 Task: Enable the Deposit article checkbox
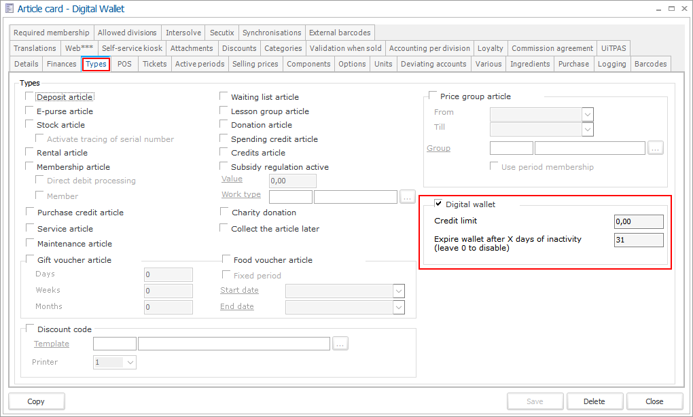(29, 97)
